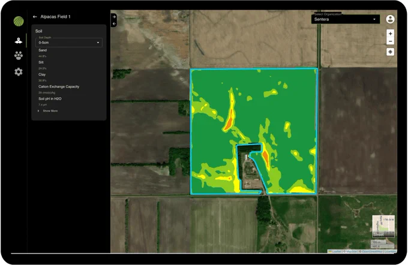Switch basemap using the Street thumbnail
408x265 pixels.
(x=383, y=226)
